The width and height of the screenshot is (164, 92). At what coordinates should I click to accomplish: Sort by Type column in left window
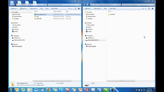tap(67, 11)
